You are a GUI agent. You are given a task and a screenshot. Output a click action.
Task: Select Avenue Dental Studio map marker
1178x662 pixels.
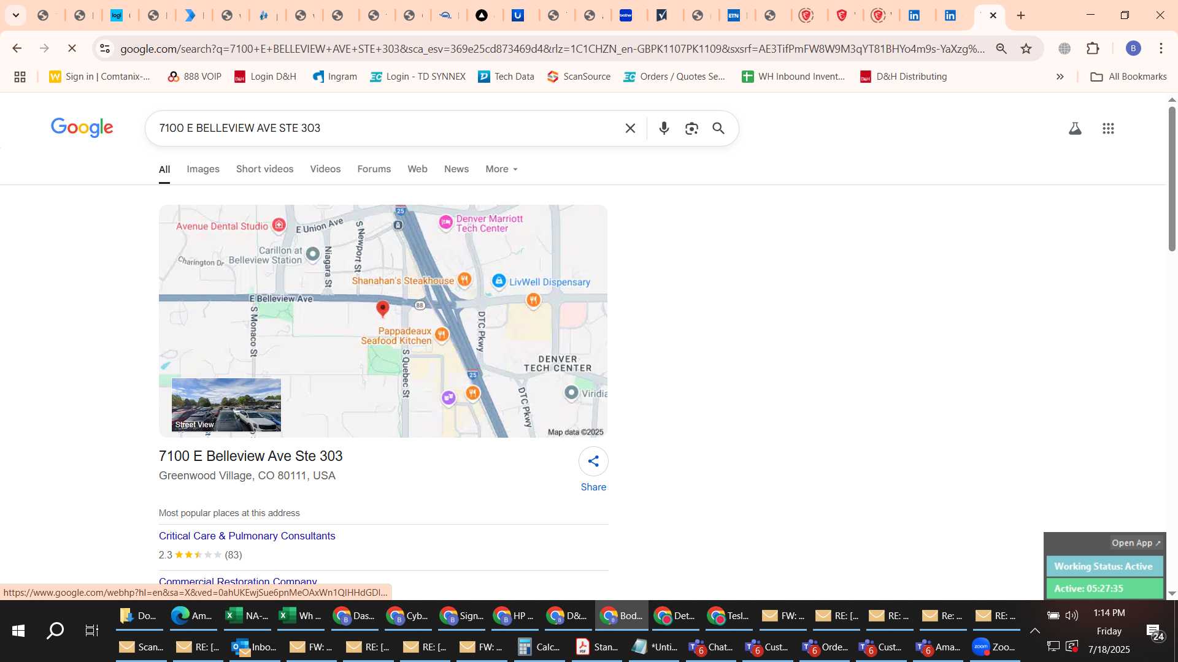coord(279,225)
